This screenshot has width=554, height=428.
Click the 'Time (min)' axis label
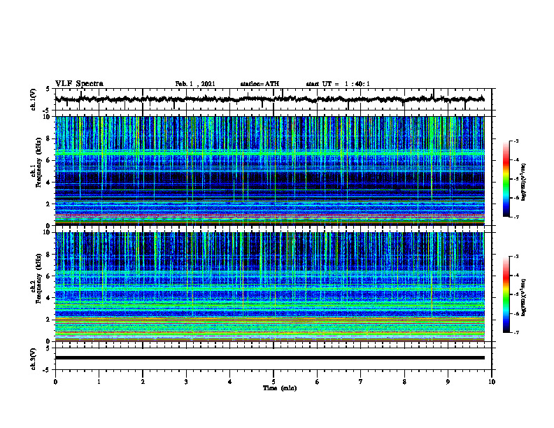click(x=280, y=388)
